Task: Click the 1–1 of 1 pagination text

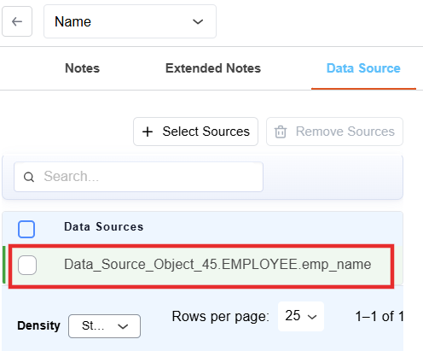Action: (380, 316)
